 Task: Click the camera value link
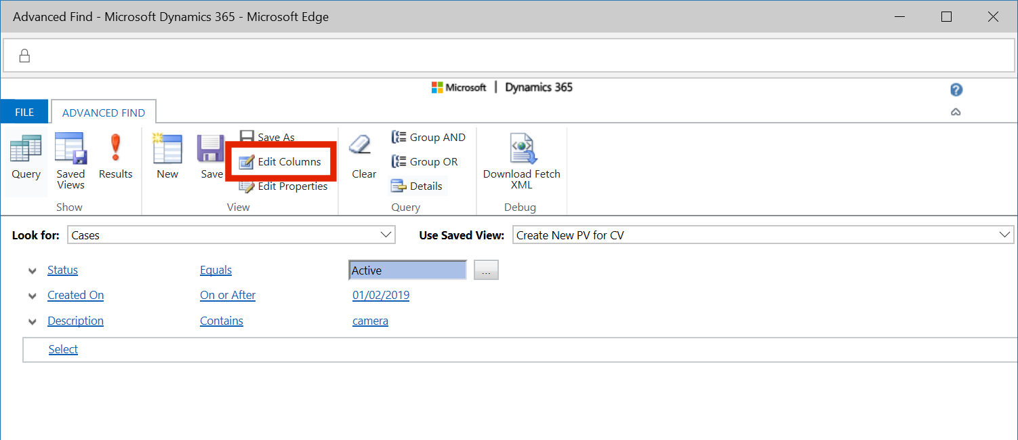(x=370, y=321)
